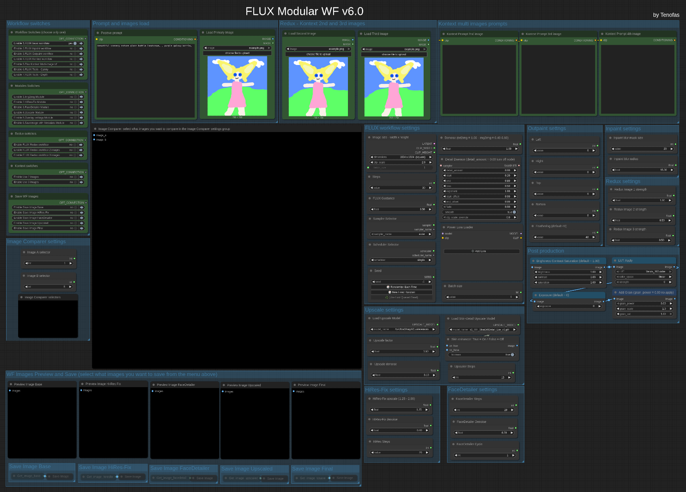The image size is (686, 492).
Task: Click arrow icon beside Enable Use 2 images
Action: (x=81, y=177)
